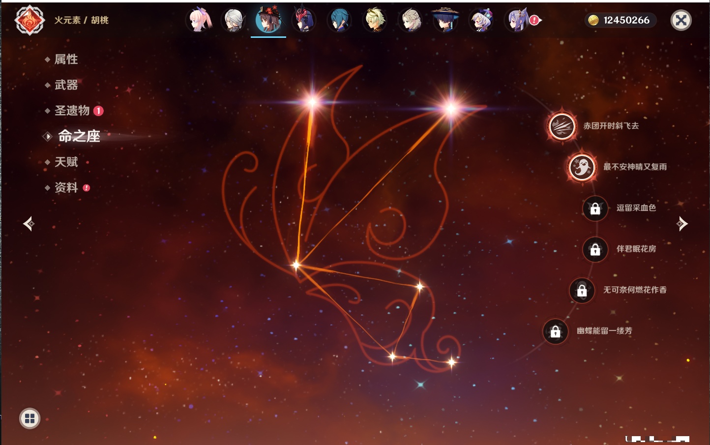This screenshot has height=445, width=710.
Task: Close the character screen with X button
Action: [681, 20]
